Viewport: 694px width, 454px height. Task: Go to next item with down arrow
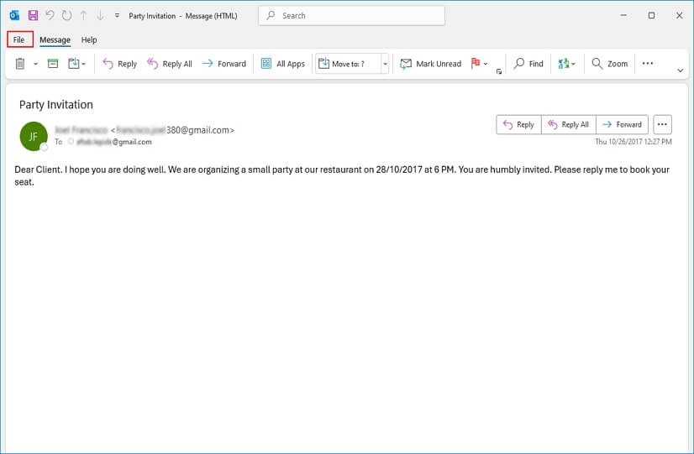coord(101,15)
